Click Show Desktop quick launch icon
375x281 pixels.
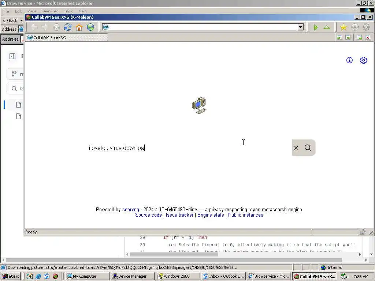(x=30, y=276)
